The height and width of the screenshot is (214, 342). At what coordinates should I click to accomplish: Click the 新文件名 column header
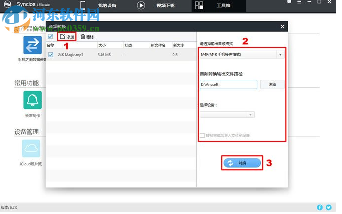[x=158, y=45]
